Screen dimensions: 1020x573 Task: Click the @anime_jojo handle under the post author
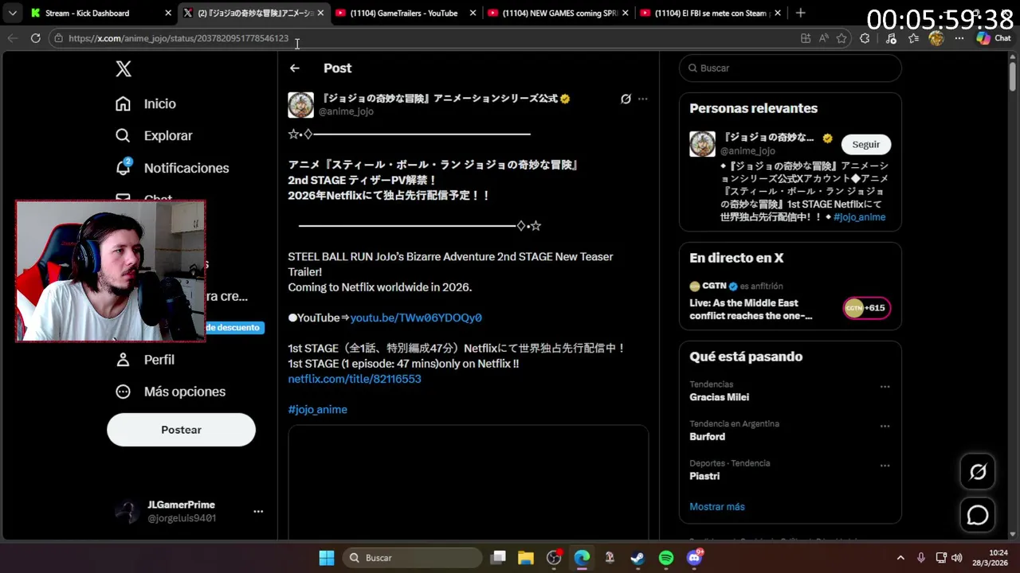[346, 111]
